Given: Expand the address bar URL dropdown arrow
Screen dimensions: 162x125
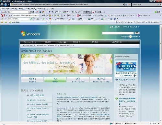Looking at the screenshot, I should pyautogui.click(x=123, y=5).
